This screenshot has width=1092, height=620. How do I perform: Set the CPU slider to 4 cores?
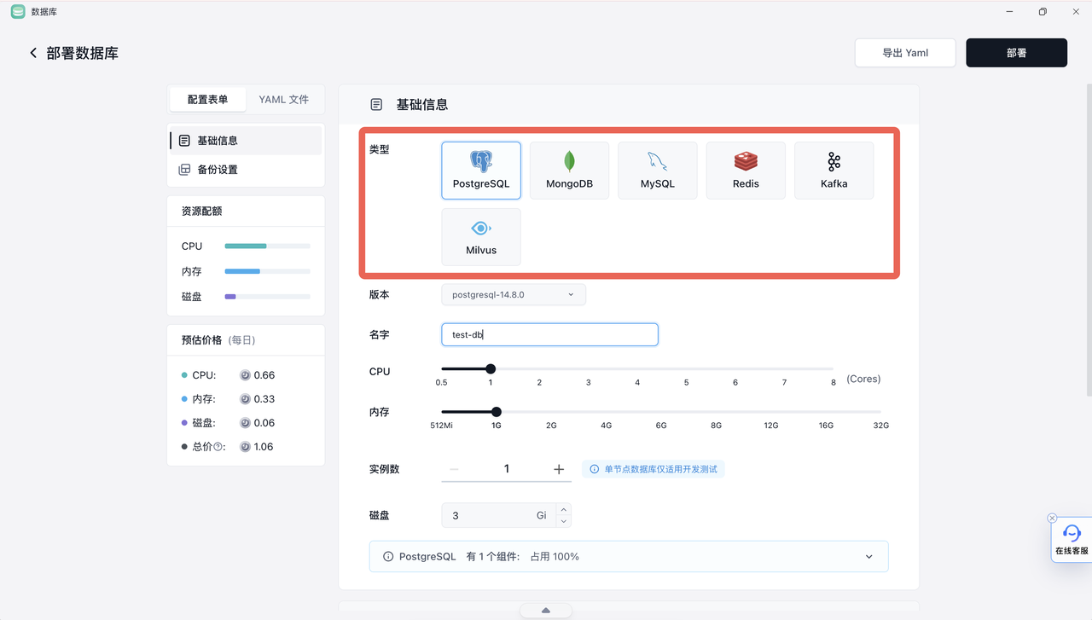(637, 369)
